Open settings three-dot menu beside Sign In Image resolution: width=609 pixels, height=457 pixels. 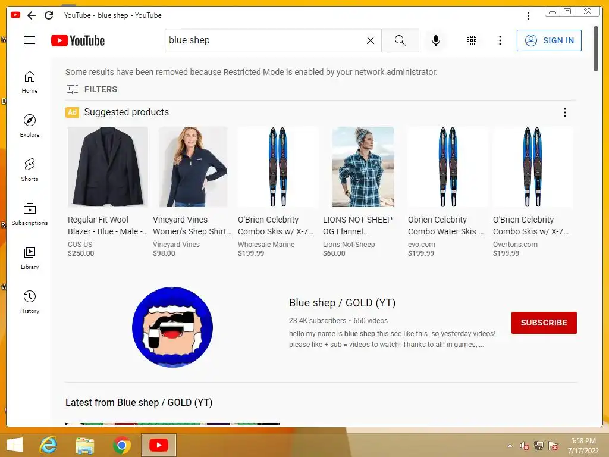pos(500,40)
